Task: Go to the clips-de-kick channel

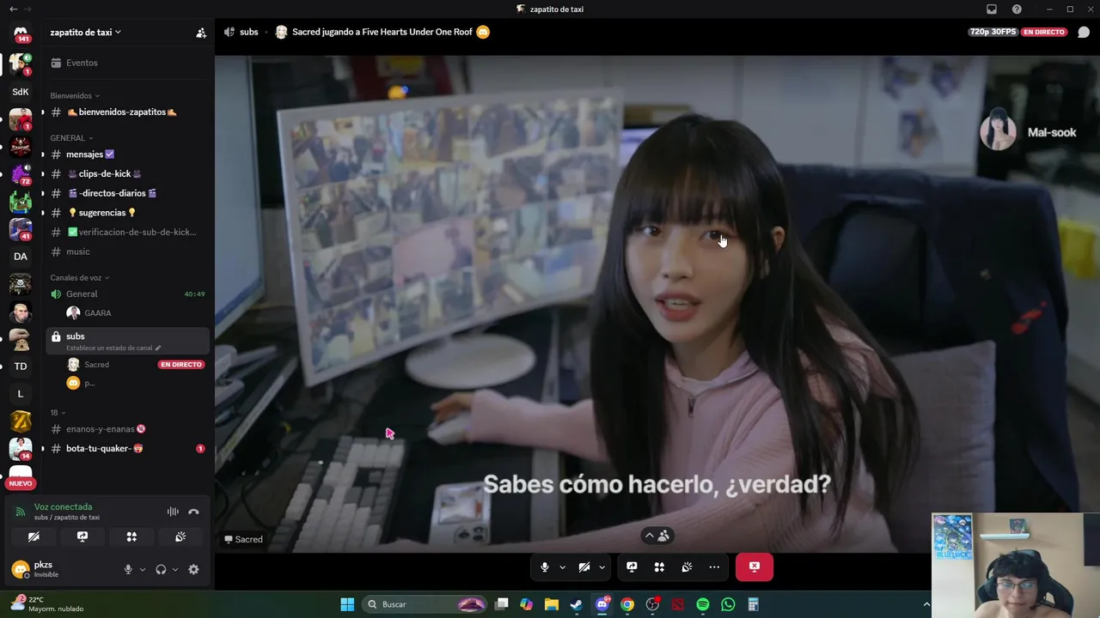Action: [x=127, y=173]
